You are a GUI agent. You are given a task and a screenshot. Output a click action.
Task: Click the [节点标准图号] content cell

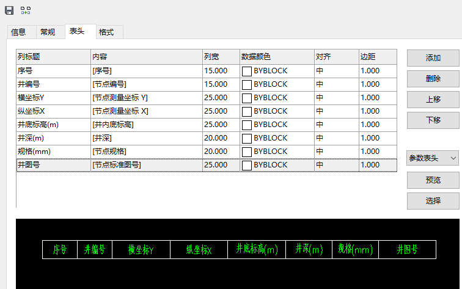click(147, 165)
